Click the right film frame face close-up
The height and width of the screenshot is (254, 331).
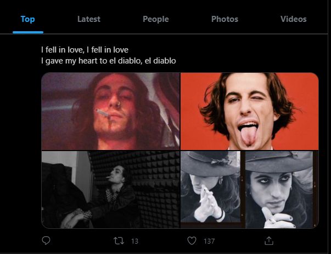point(280,189)
